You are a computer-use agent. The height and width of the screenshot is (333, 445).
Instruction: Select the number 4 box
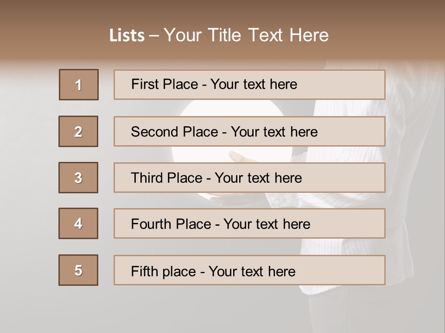78,223
